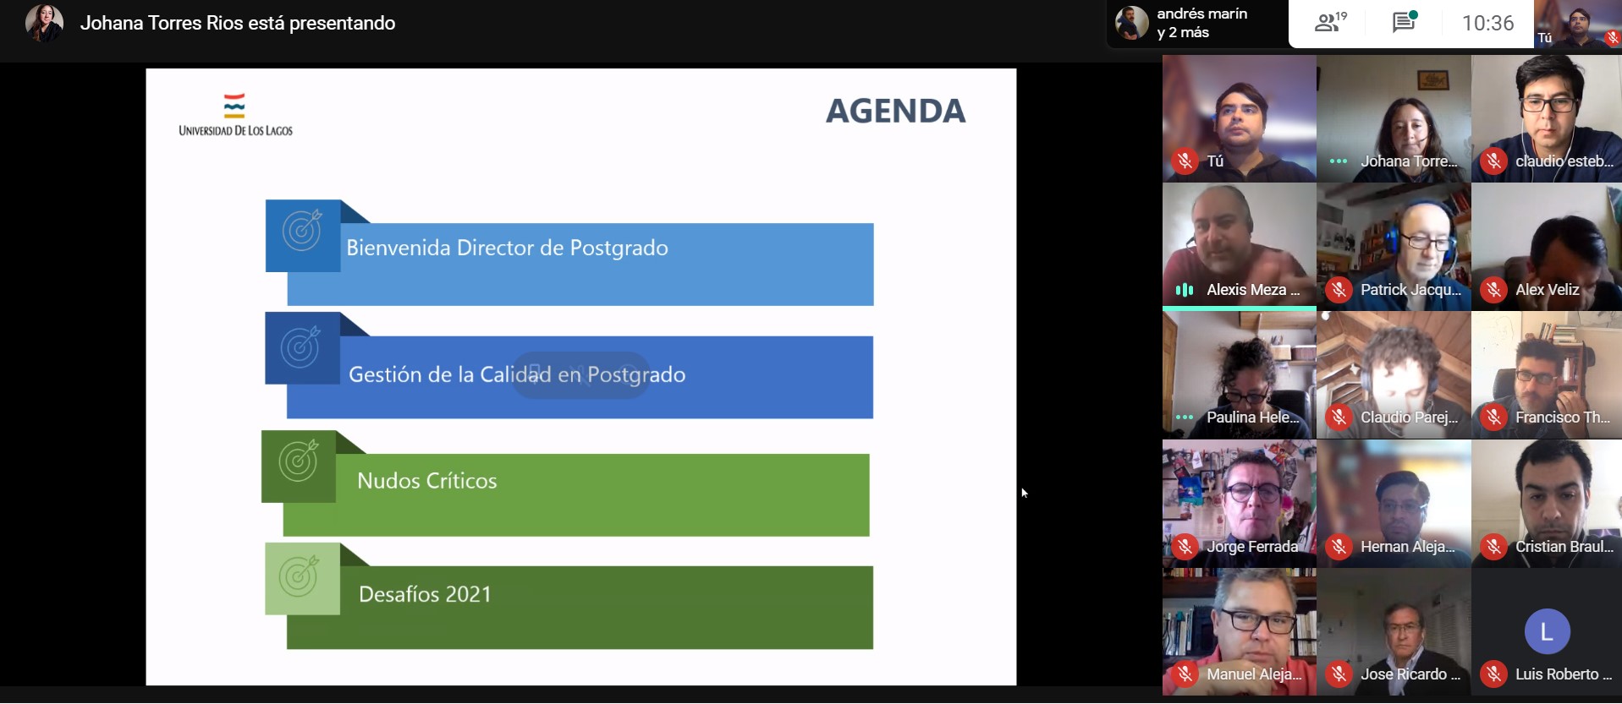Open your self-view thumbnail at top right

coord(1577,24)
